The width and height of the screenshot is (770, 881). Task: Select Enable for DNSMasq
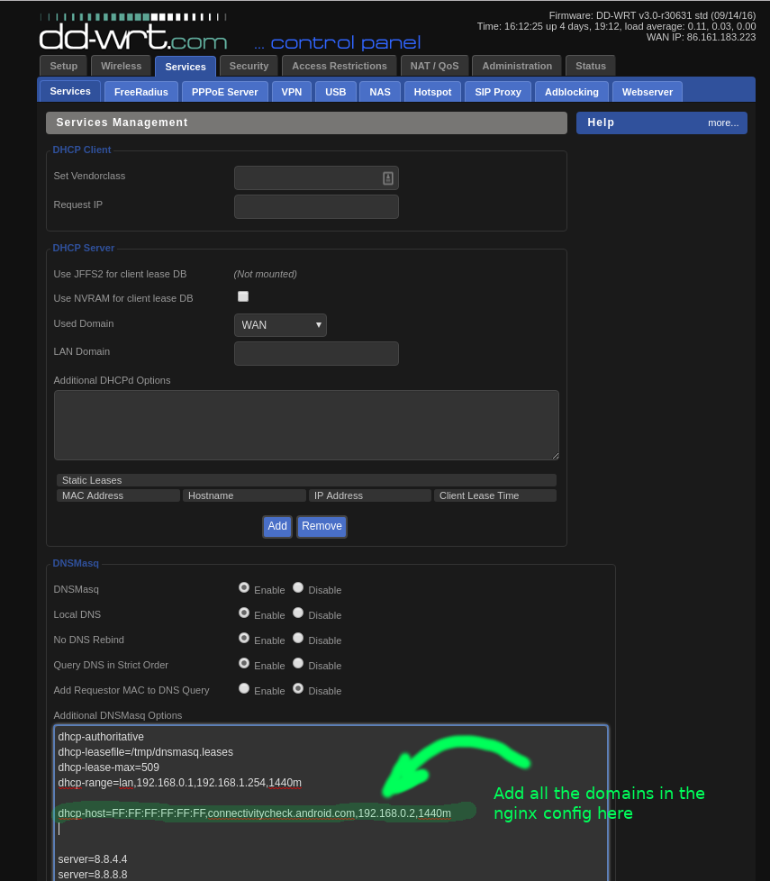[244, 587]
